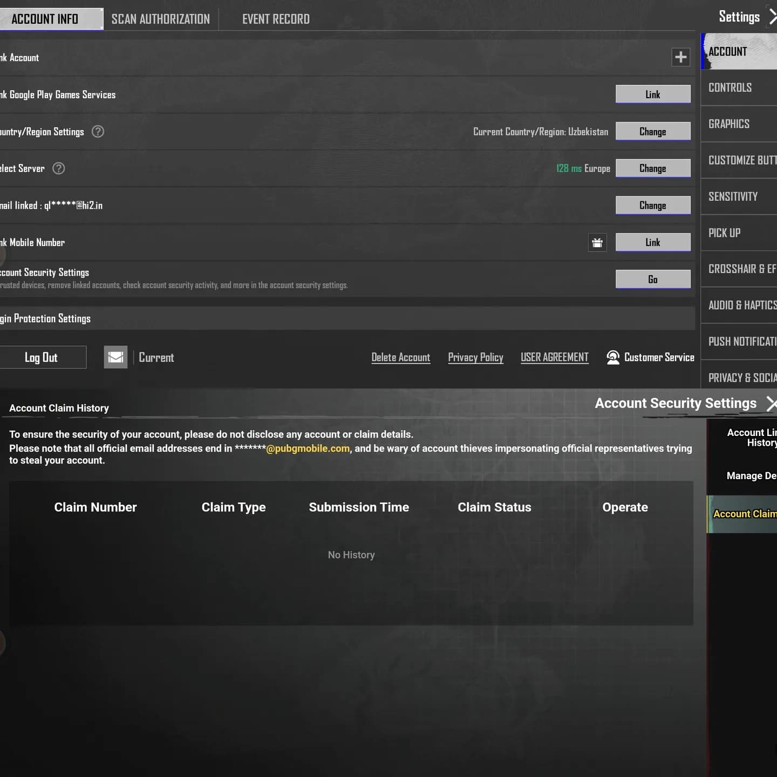Open Crosshair & Effects settings category

(x=739, y=269)
